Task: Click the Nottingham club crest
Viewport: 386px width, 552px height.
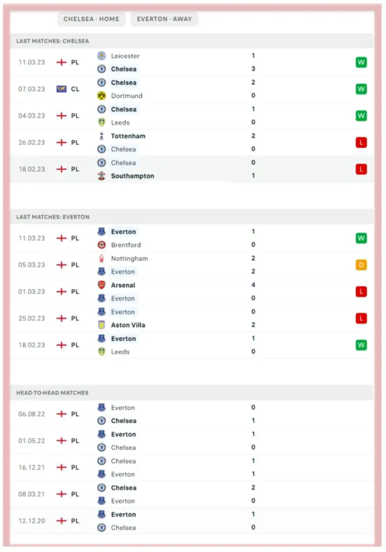Action: [x=102, y=259]
